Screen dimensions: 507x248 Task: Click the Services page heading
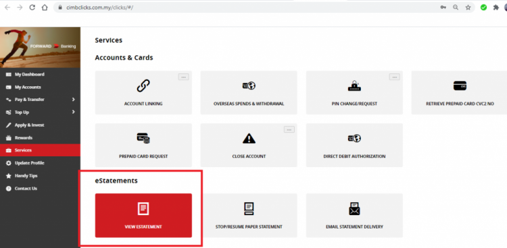coord(109,40)
